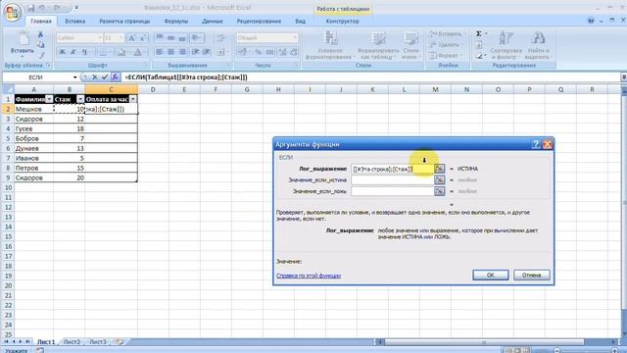Open Условное форматирование menu
The image size is (627, 353).
[x=330, y=46]
